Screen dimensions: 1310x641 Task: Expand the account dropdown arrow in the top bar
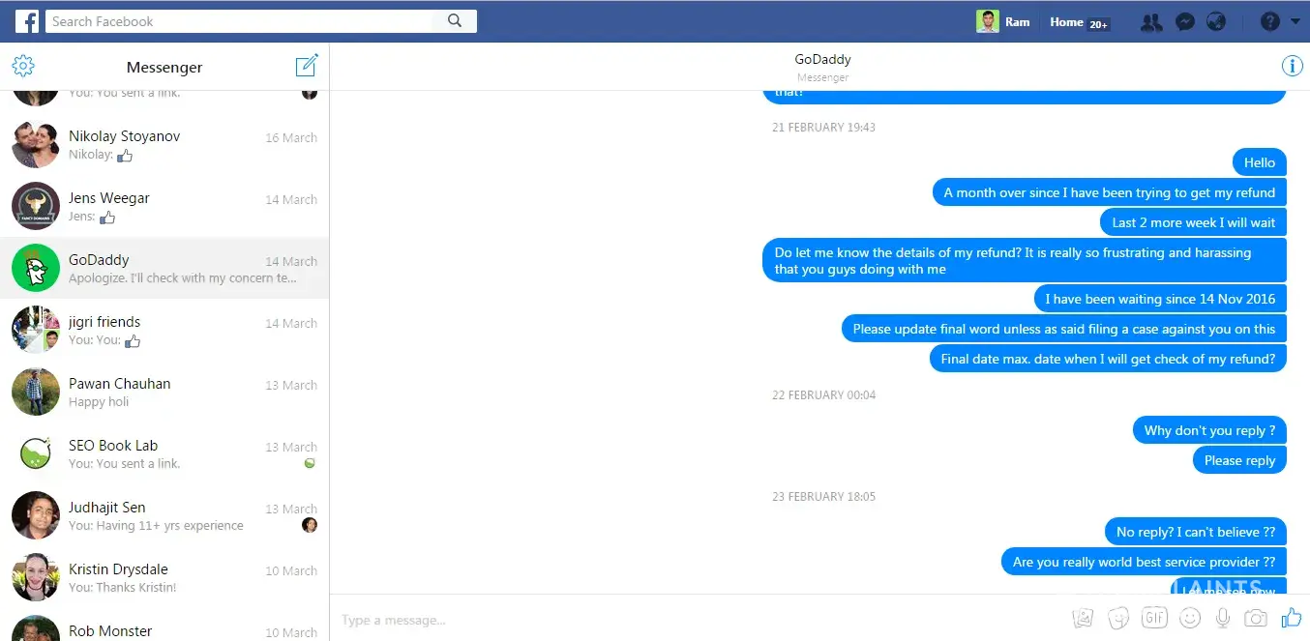click(x=1295, y=21)
